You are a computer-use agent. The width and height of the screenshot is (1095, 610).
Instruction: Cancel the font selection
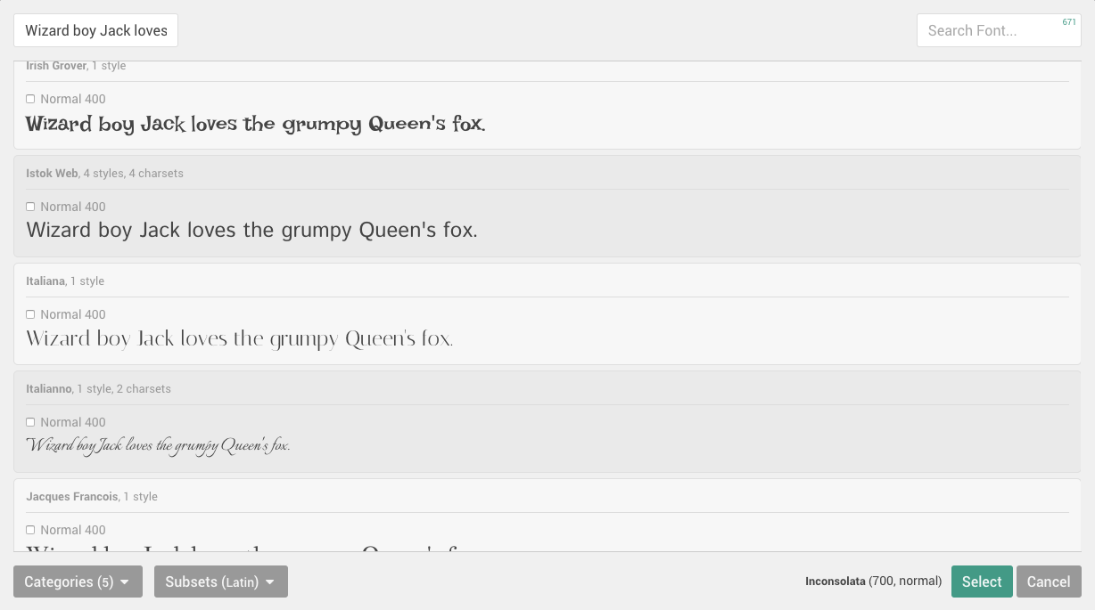coord(1049,582)
